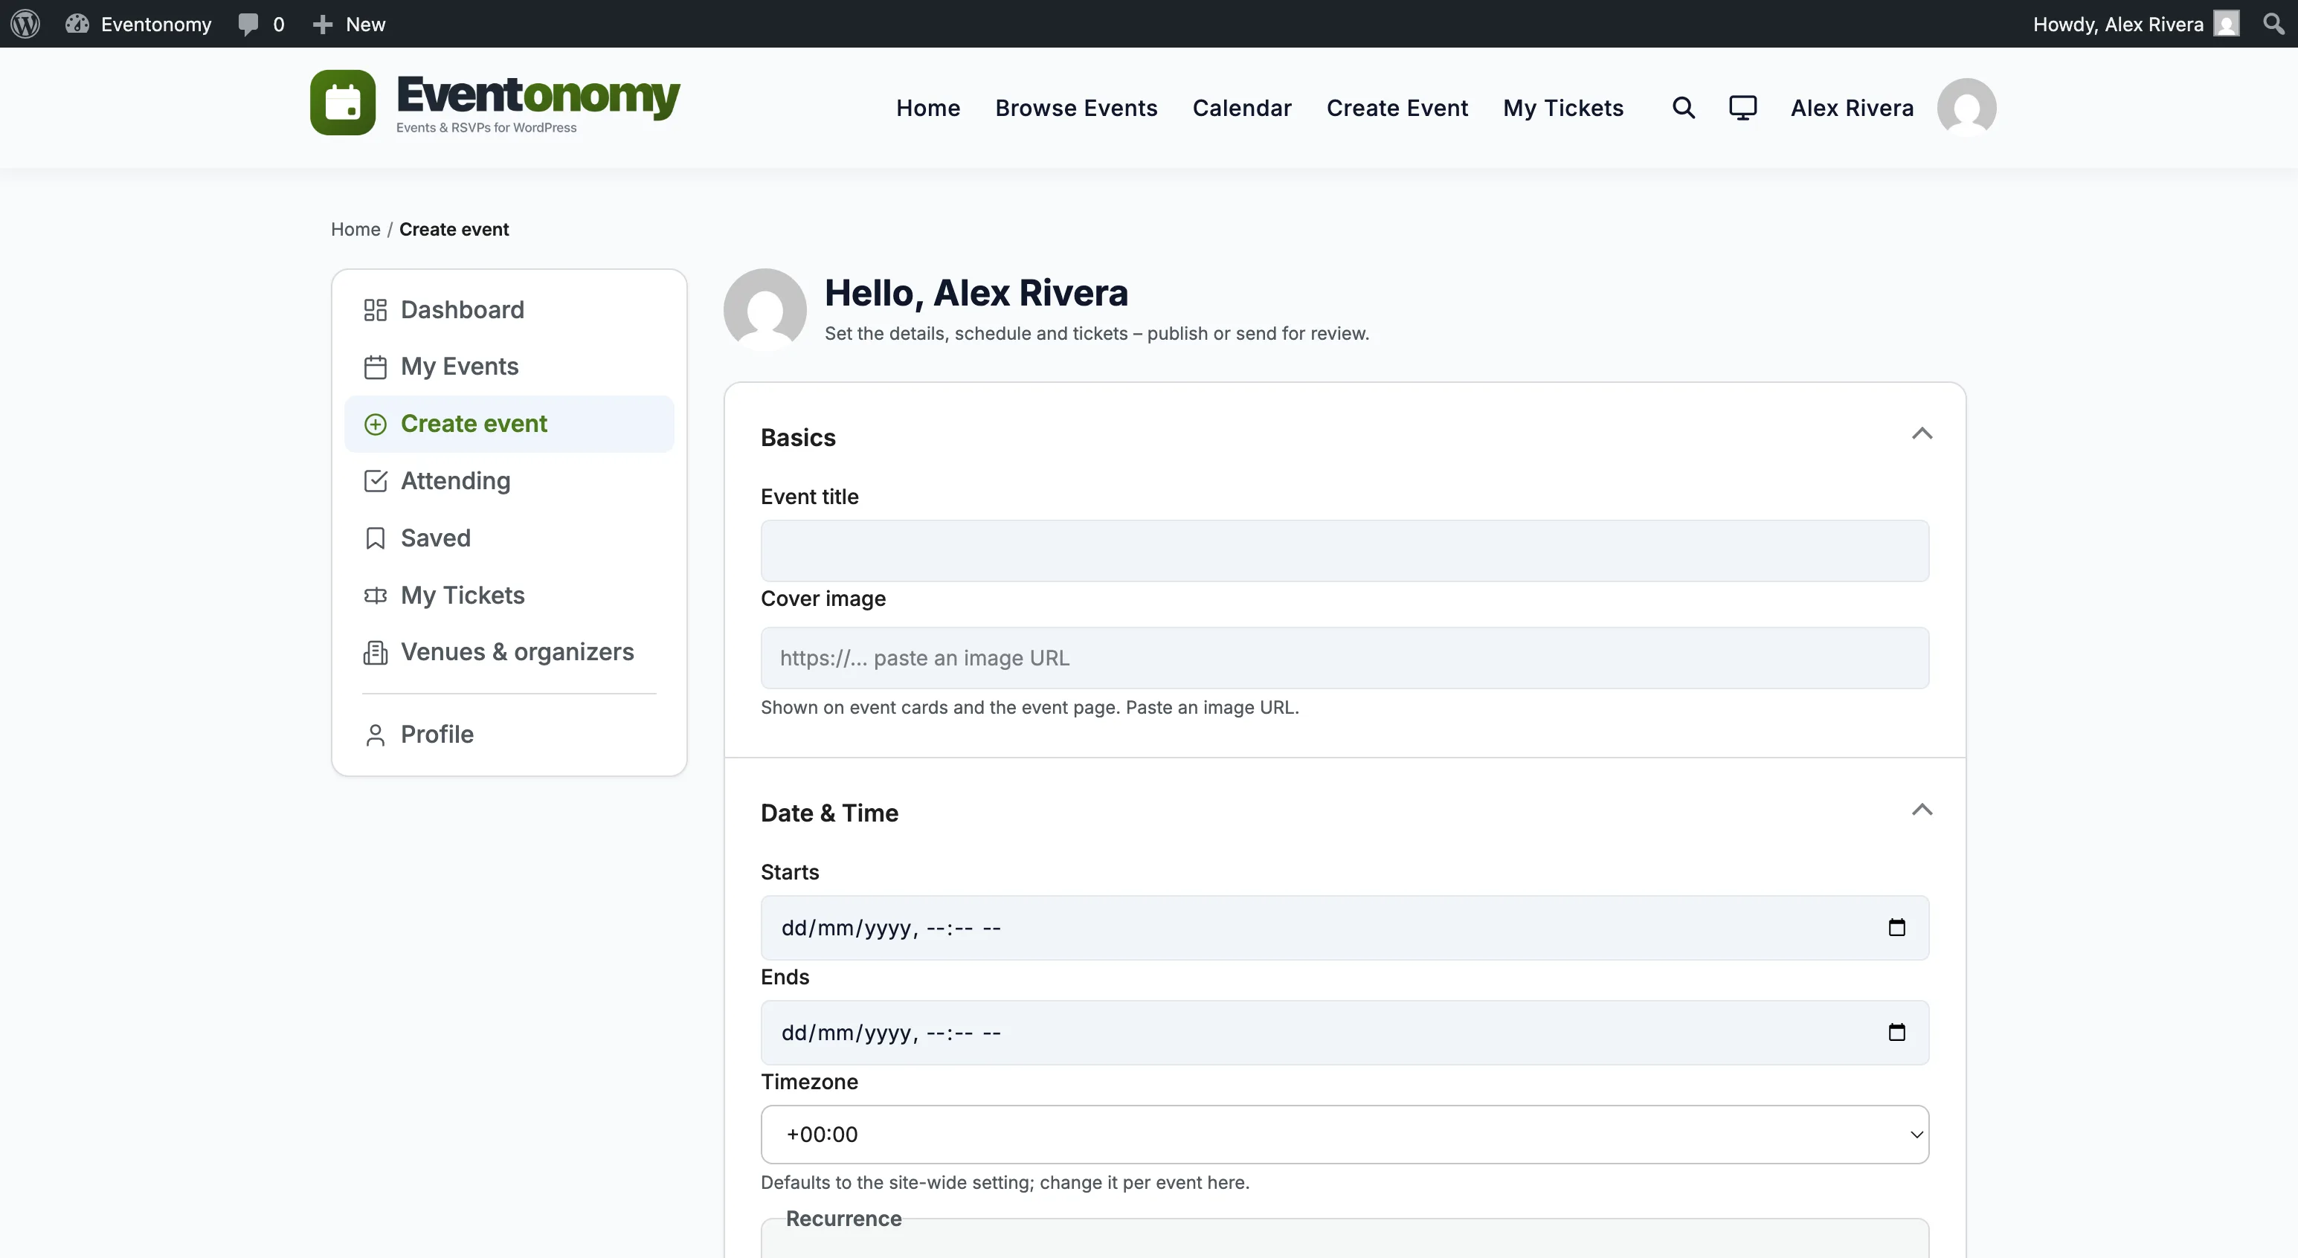This screenshot has height=1258, width=2298.
Task: Focus the Cover image URL field
Action: click(1345, 658)
